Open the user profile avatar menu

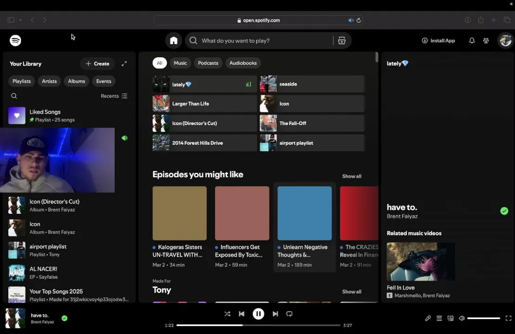click(x=506, y=41)
